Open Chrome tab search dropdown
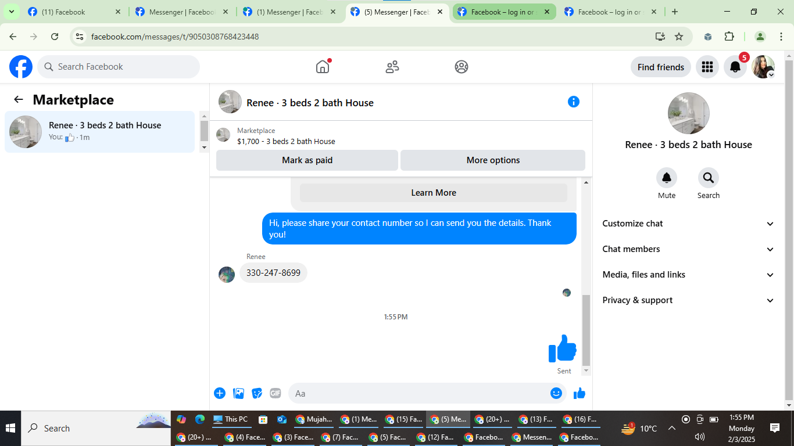The height and width of the screenshot is (446, 794). [11, 12]
